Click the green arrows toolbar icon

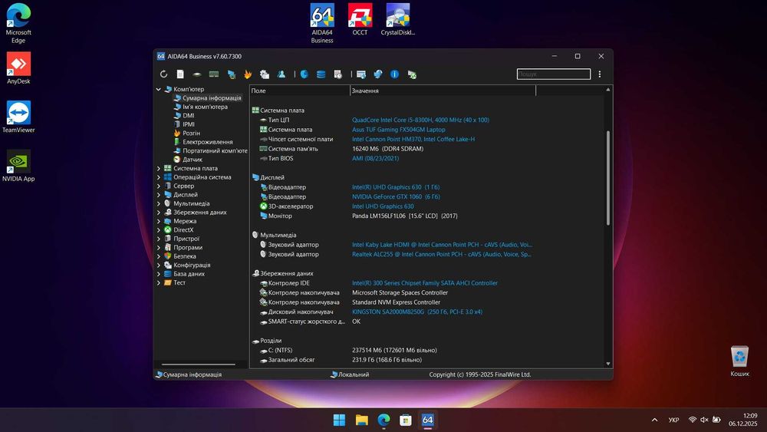click(412, 74)
